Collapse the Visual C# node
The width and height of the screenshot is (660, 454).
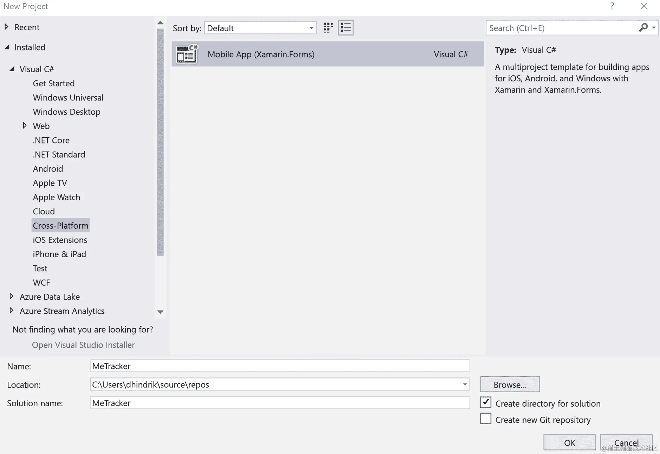click(x=12, y=69)
